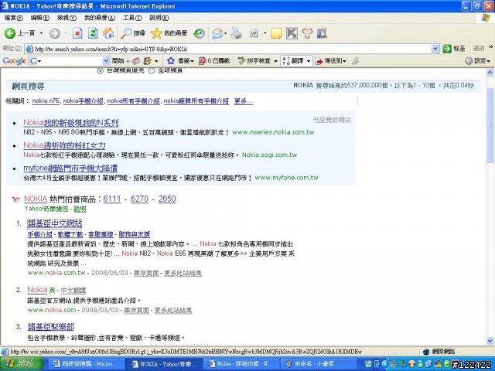Open the View menu (檢視)
Viewport: 495px width, 371px height.
[67, 18]
